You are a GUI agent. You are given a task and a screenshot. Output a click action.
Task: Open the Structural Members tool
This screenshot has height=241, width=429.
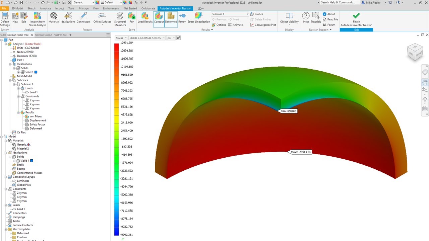point(120,19)
